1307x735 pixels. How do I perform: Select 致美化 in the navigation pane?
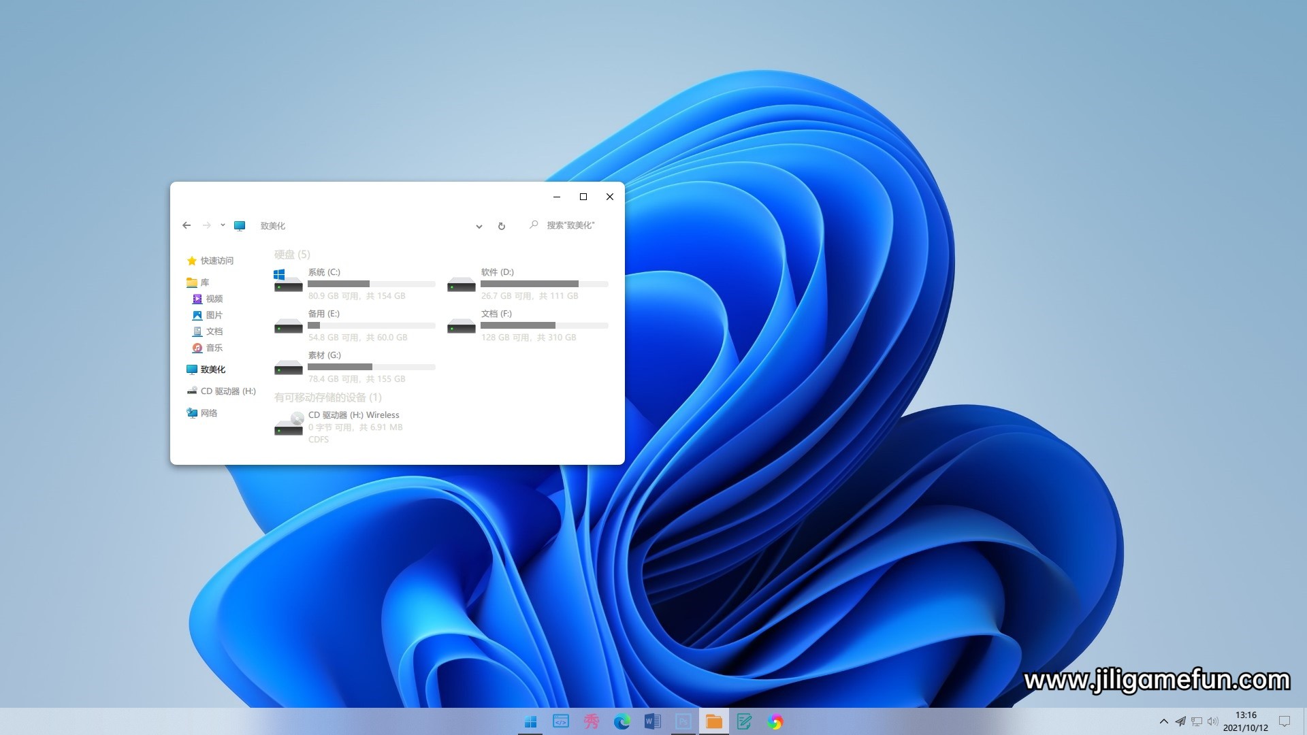click(x=206, y=370)
